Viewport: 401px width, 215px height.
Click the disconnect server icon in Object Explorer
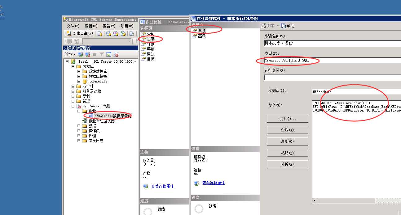(x=87, y=54)
